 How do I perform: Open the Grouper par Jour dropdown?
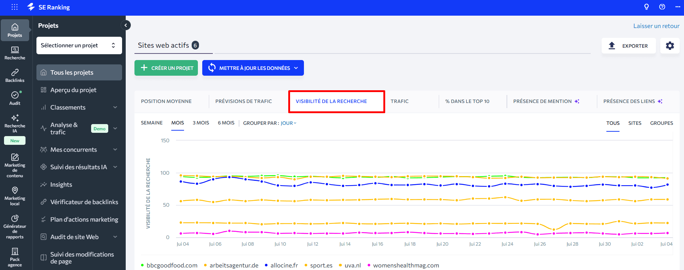(x=288, y=123)
